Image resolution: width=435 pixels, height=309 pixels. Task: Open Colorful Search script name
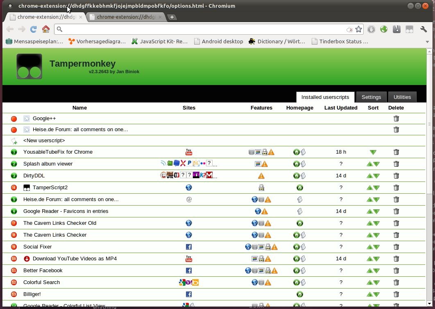click(x=42, y=282)
